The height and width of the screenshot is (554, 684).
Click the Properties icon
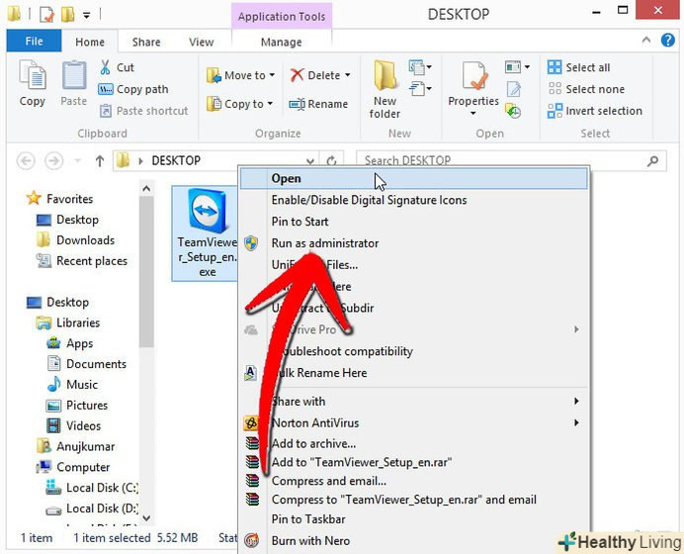pyautogui.click(x=474, y=76)
